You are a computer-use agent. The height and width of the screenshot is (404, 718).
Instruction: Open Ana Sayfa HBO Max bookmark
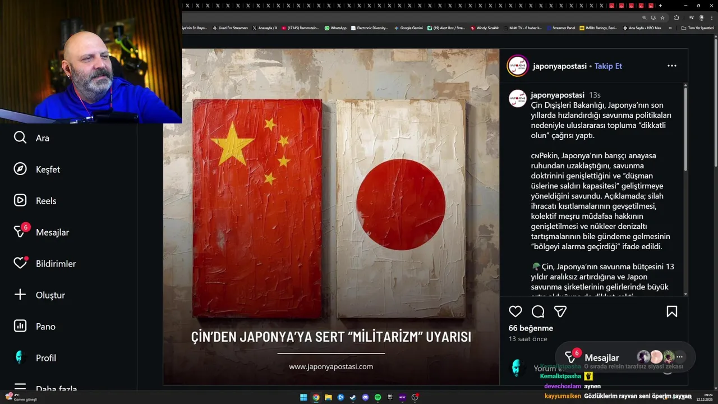click(642, 27)
